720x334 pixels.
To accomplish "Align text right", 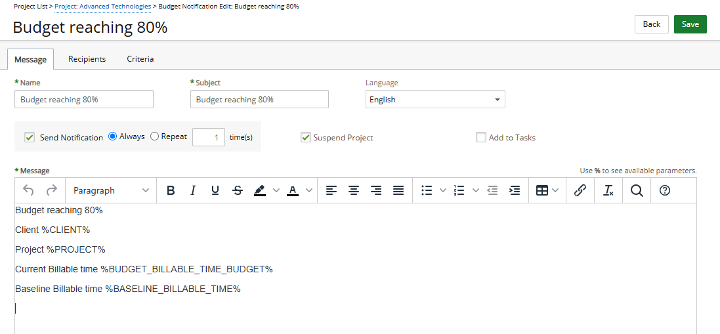I will [x=376, y=190].
